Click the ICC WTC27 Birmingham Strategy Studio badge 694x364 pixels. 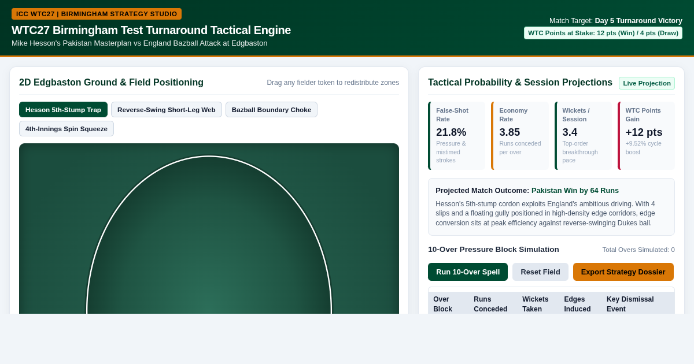click(97, 14)
